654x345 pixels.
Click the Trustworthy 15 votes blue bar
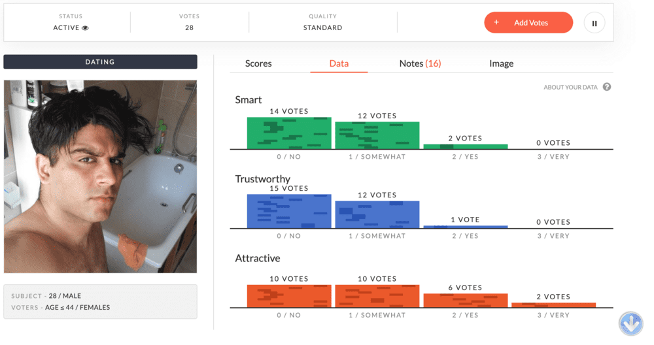[289, 211]
